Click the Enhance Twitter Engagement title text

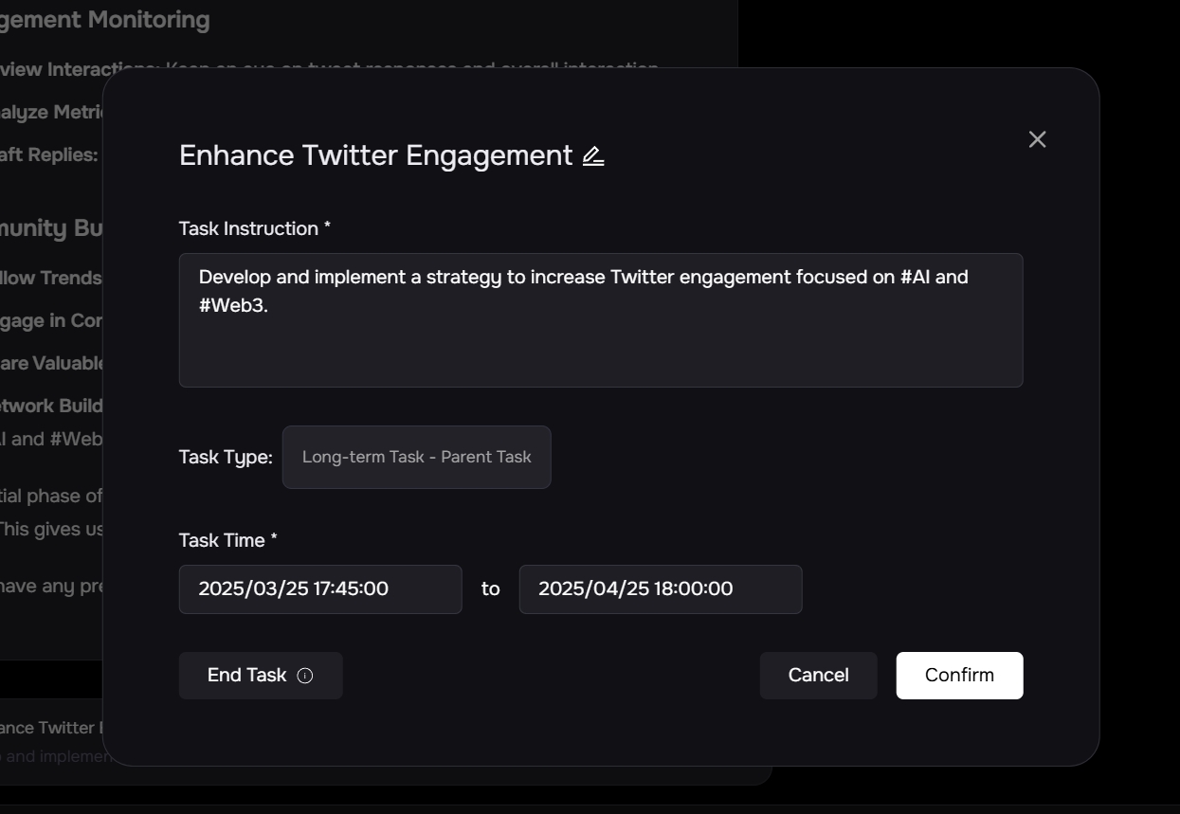point(375,155)
